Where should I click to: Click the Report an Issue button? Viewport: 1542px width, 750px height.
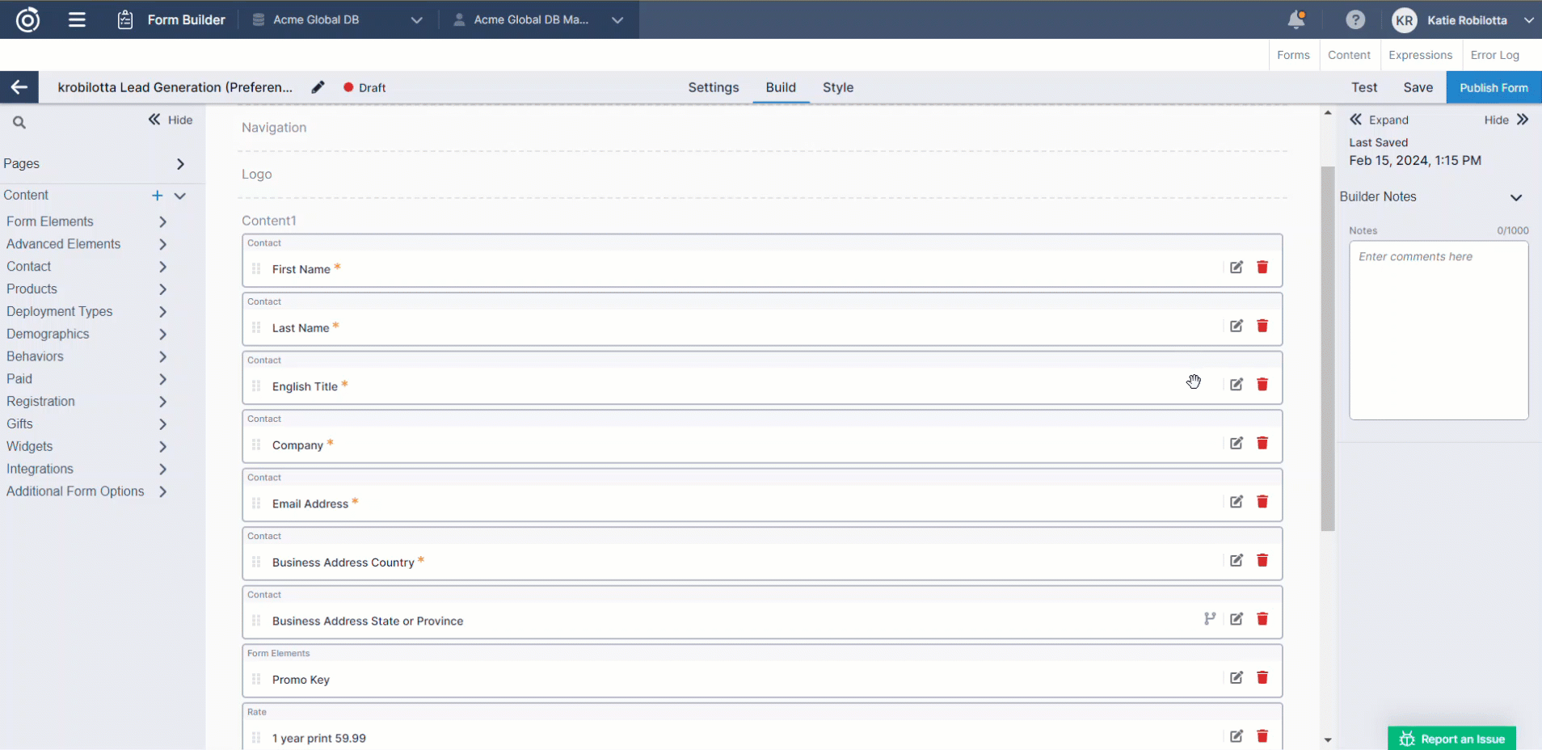coord(1451,739)
